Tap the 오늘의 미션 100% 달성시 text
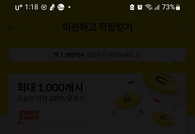 (x=51, y=98)
